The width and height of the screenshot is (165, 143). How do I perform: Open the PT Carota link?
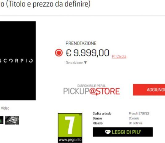pyautogui.click(x=119, y=56)
